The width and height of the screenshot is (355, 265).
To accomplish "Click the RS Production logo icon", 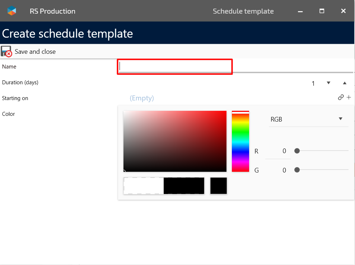I will (12, 11).
